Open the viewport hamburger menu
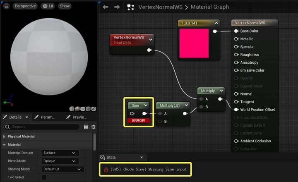298x182 pixels. pos(7,6)
